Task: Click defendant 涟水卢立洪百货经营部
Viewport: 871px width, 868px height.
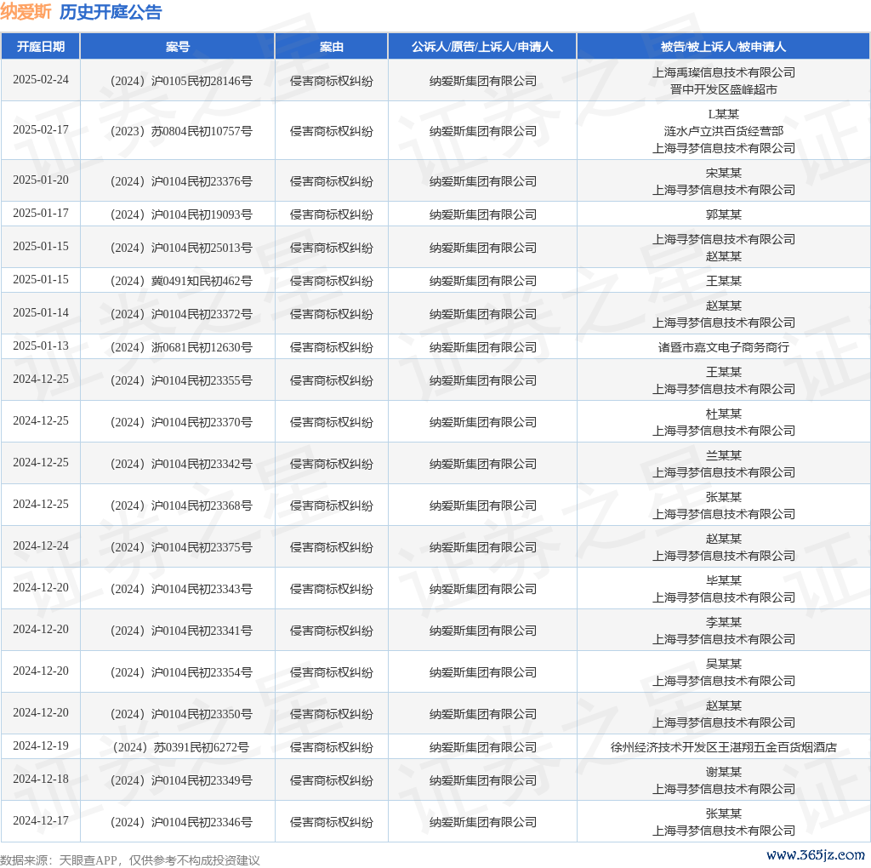Action: [723, 131]
